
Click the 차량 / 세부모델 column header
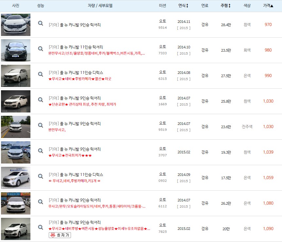tap(100, 6)
